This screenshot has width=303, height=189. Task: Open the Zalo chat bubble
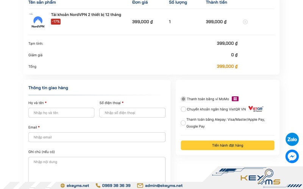(x=292, y=139)
